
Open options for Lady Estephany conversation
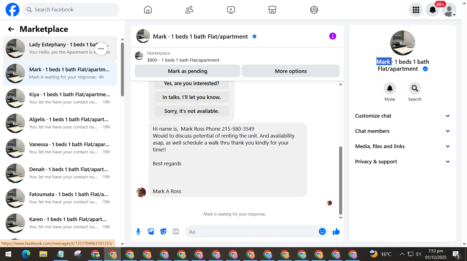click(x=101, y=49)
